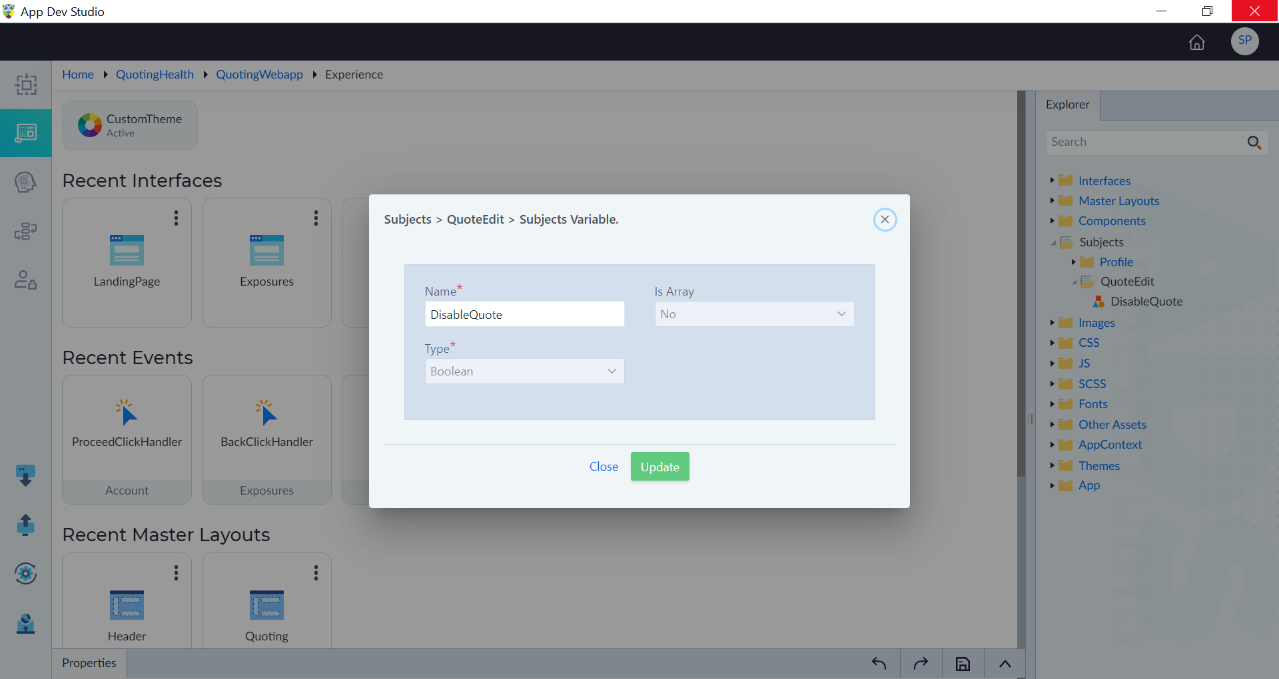Image resolution: width=1279 pixels, height=679 pixels.
Task: Open the Fonts folder
Action: [1092, 404]
